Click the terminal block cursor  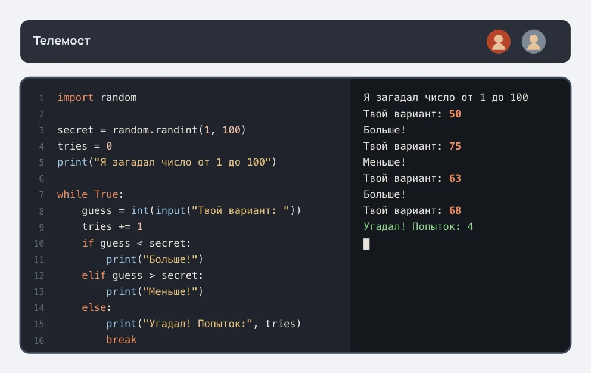[366, 244]
